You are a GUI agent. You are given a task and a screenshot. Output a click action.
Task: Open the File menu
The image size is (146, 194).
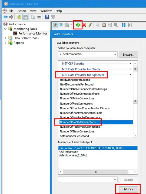pyautogui.click(x=11, y=11)
